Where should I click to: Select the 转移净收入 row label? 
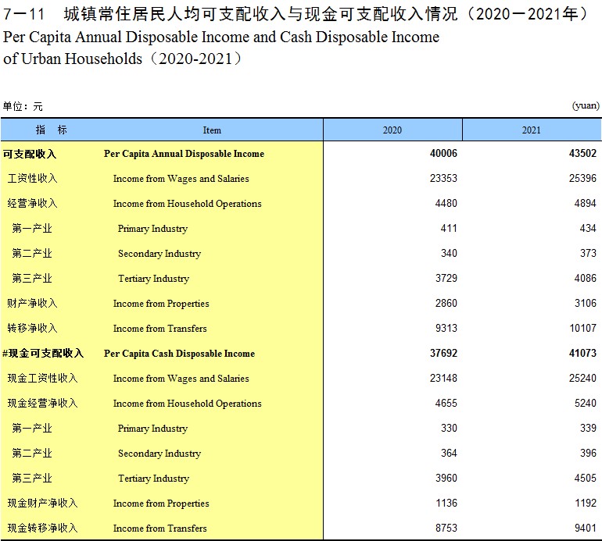click(32, 328)
